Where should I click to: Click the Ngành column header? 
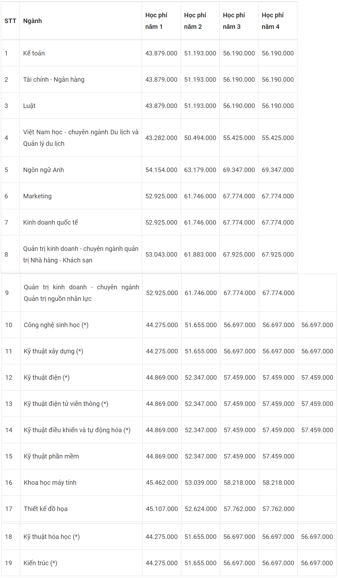point(81,21)
